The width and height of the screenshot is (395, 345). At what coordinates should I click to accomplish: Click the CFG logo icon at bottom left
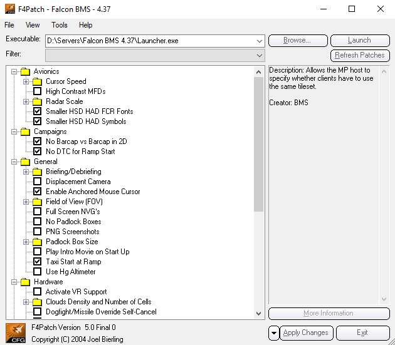(x=16, y=333)
